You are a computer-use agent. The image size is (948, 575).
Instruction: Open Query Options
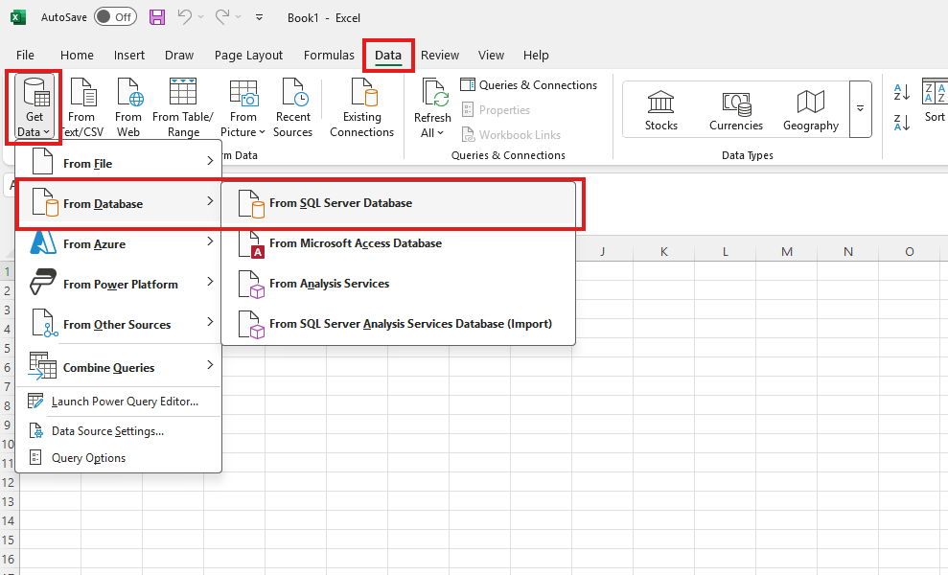click(x=119, y=458)
